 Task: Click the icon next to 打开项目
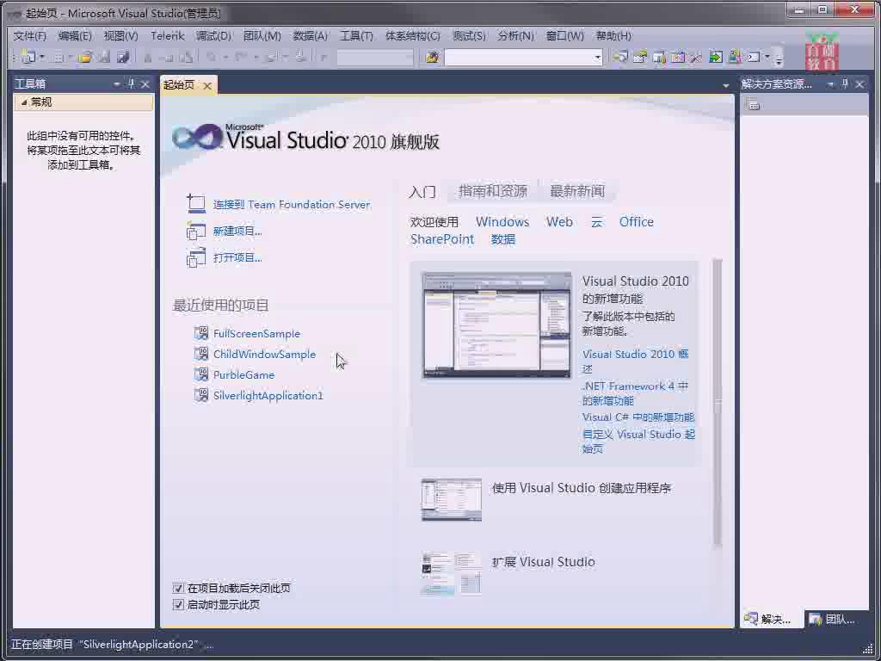tap(196, 257)
